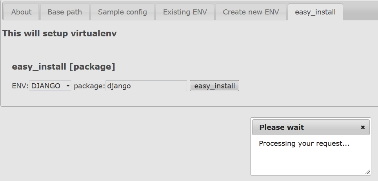Close the Please wait dialog
Viewport: 378px width, 181px height.
click(363, 127)
